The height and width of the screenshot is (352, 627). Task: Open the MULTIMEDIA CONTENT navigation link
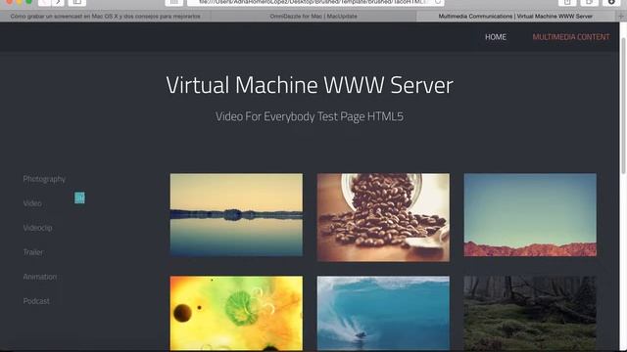click(570, 37)
